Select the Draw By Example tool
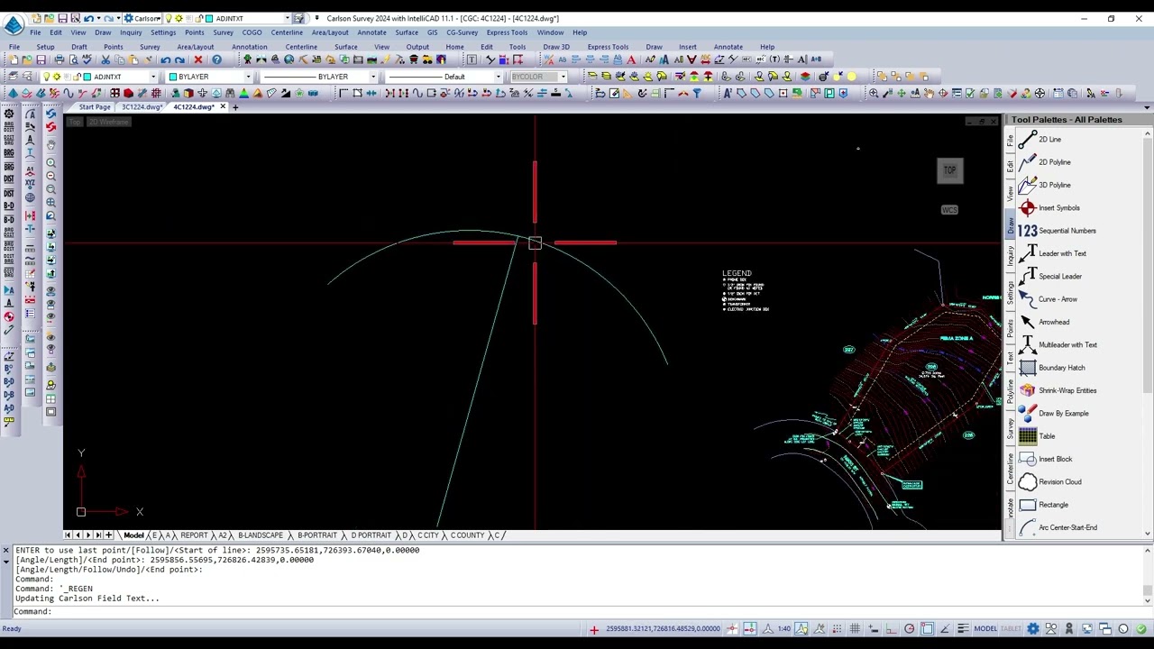Viewport: 1154px width, 649px height. tap(1063, 414)
